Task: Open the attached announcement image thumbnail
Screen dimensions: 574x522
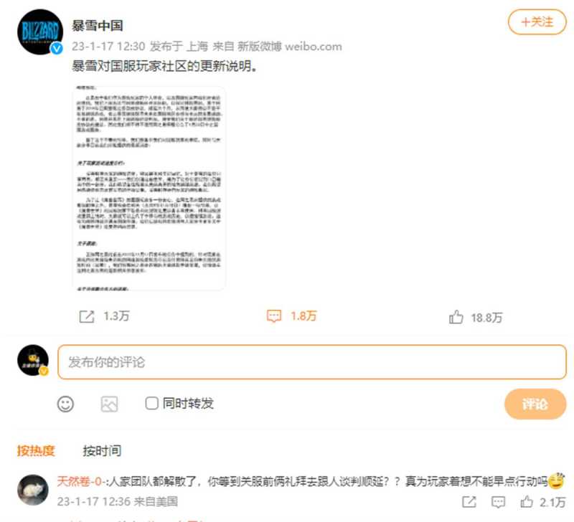Action: click(149, 189)
